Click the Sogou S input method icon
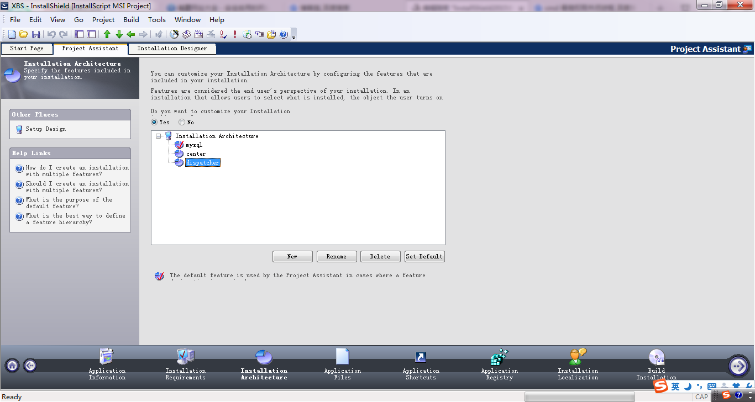Image resolution: width=755 pixels, height=402 pixels. point(660,387)
